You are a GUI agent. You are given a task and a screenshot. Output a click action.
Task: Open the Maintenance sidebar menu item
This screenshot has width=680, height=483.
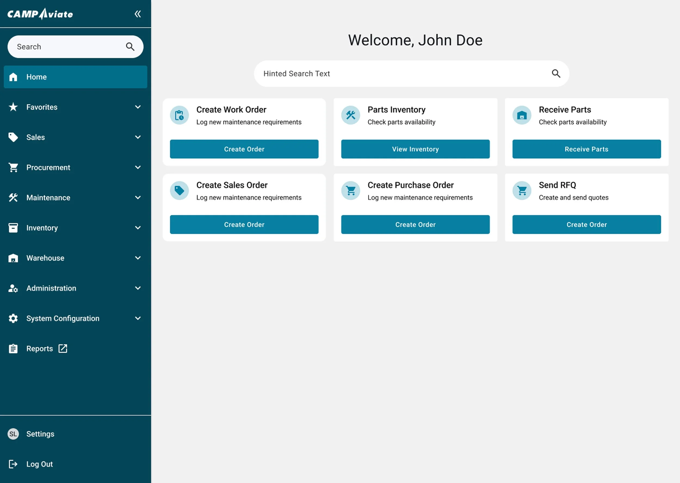tap(48, 198)
